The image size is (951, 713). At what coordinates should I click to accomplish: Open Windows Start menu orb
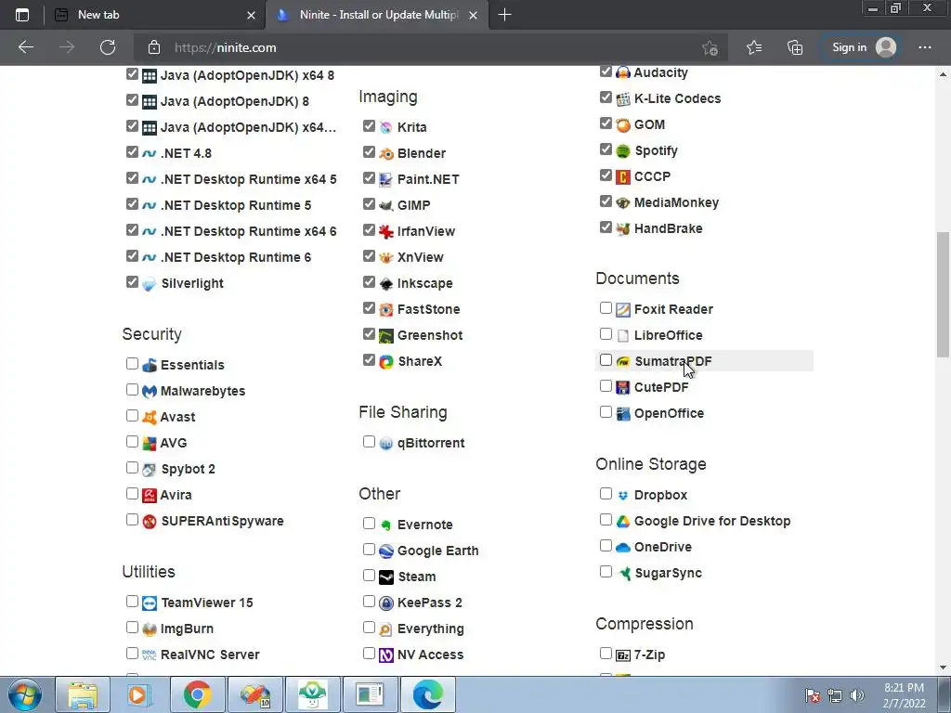[x=25, y=694]
